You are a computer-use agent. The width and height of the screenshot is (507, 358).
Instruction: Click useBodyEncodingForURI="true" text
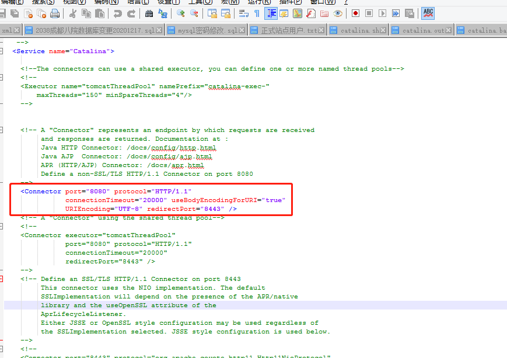tap(228, 200)
